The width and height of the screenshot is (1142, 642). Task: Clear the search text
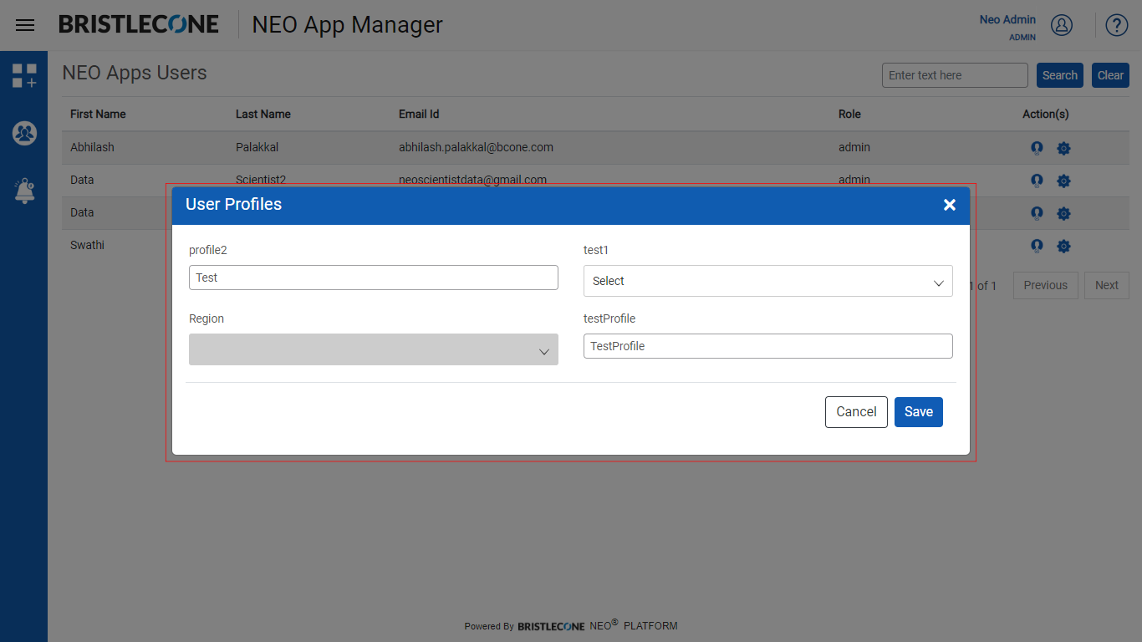(x=1110, y=75)
